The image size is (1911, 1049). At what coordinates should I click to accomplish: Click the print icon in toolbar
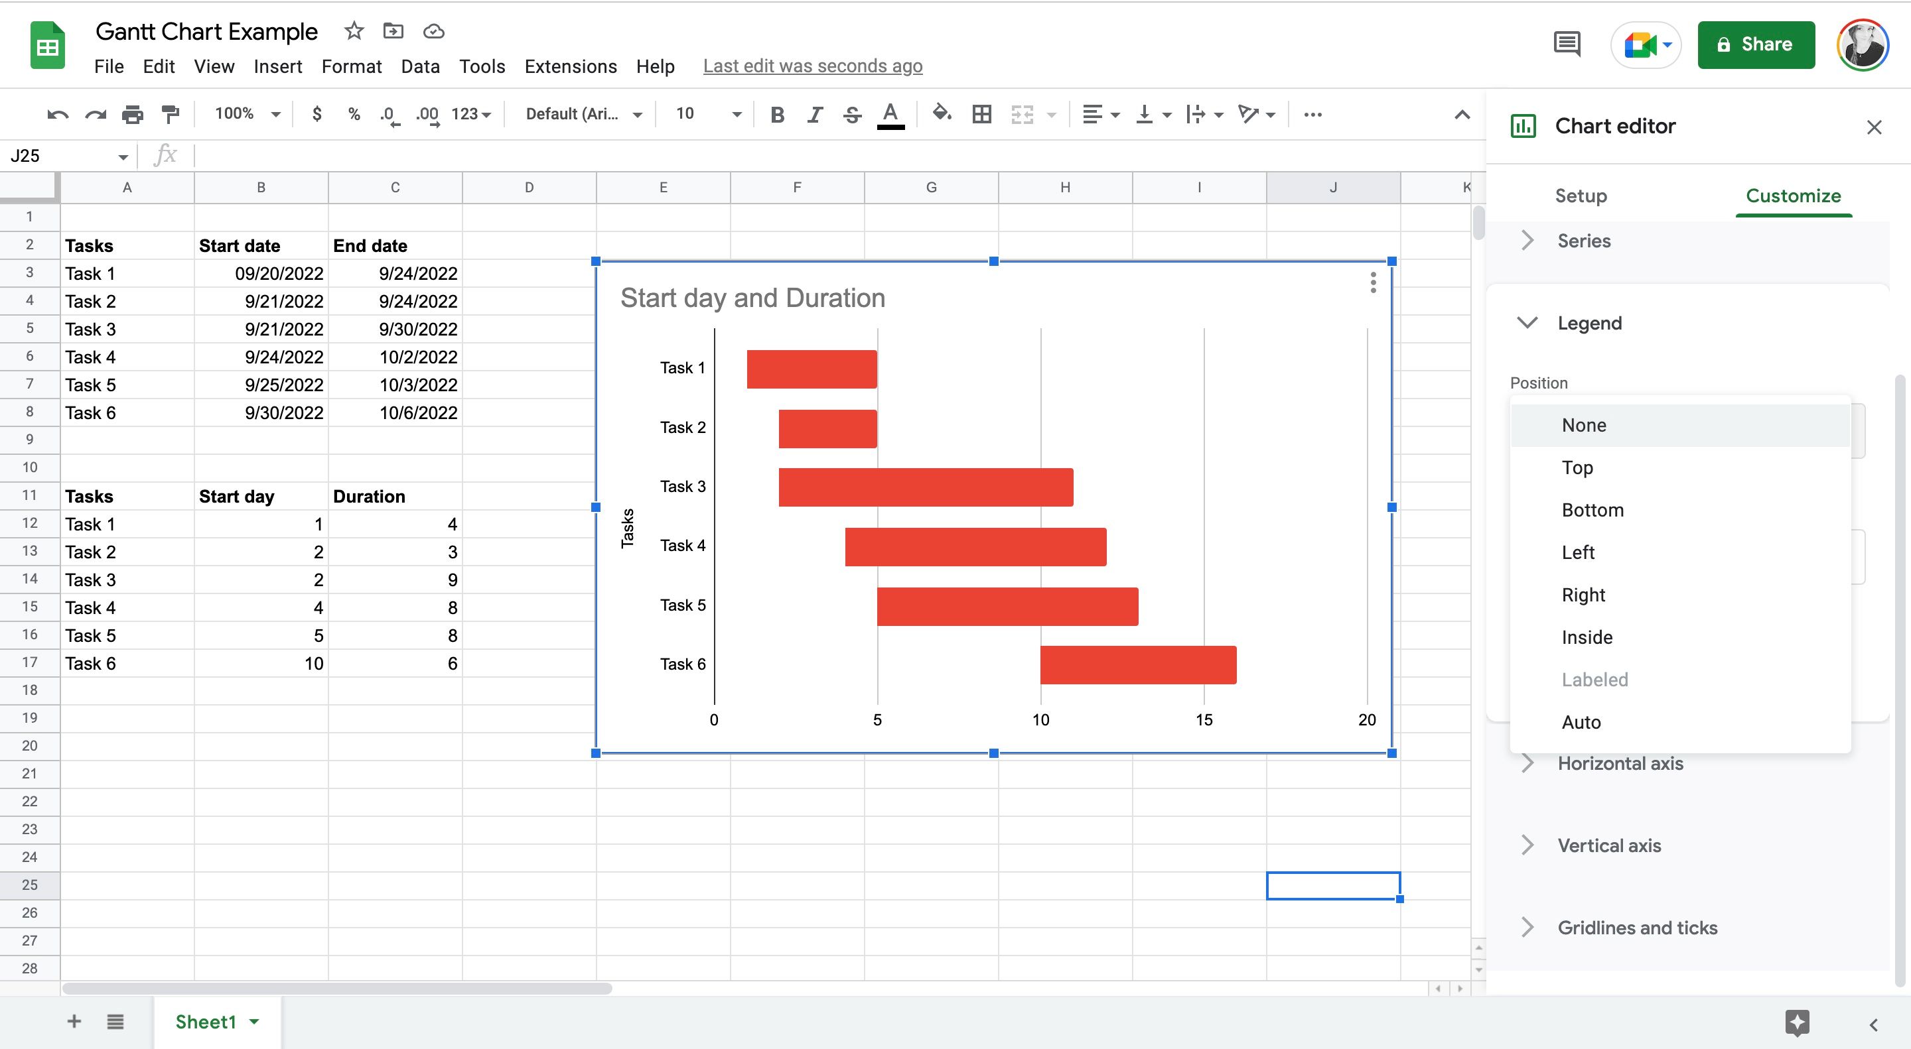pos(131,113)
